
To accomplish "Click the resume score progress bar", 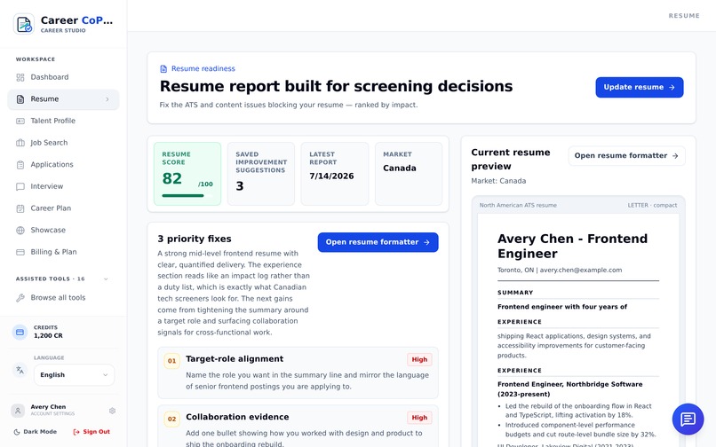I will (x=187, y=196).
